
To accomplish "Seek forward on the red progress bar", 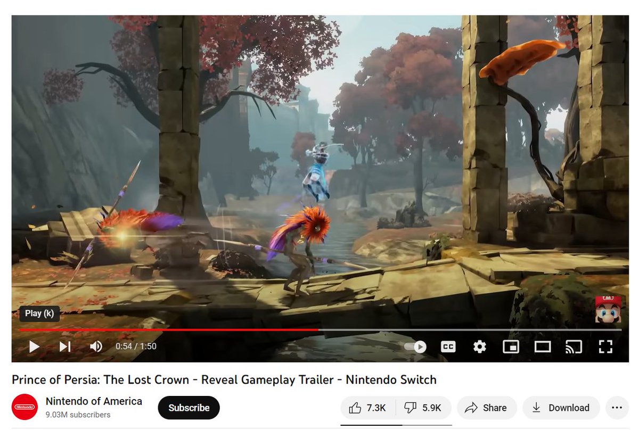I will click(469, 330).
